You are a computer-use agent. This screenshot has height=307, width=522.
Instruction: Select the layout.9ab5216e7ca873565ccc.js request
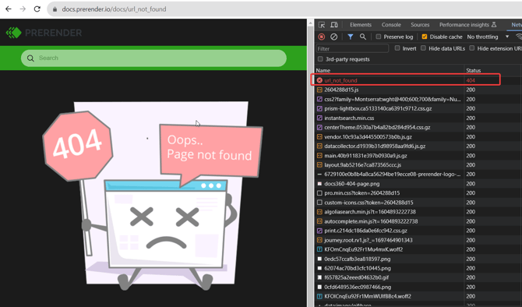tap(362, 165)
